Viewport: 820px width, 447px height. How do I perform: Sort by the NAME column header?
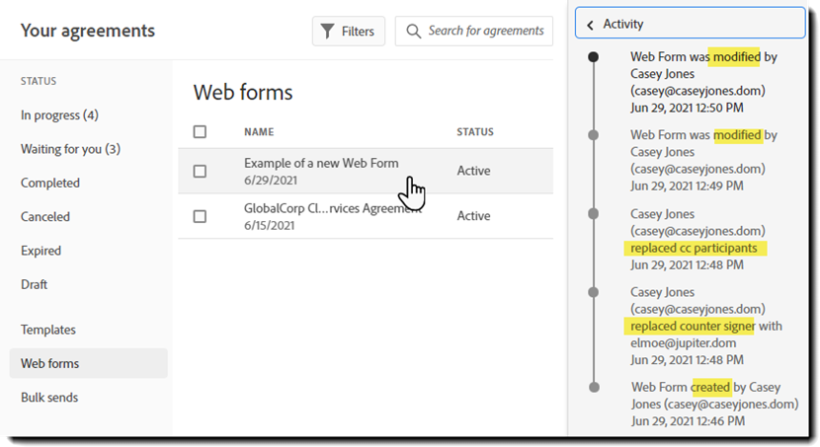tap(259, 132)
